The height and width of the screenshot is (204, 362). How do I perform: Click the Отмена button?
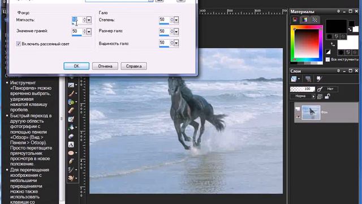coord(105,66)
